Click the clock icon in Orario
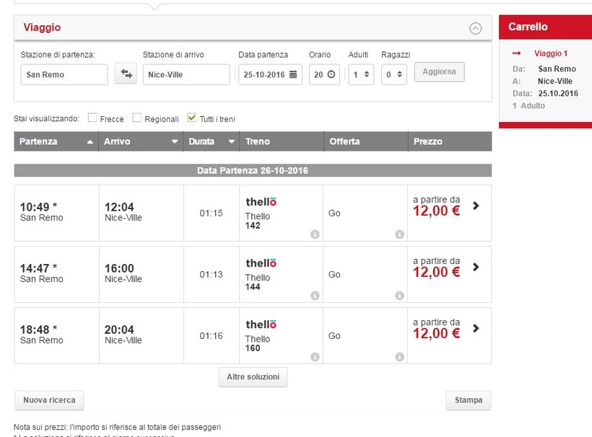Screen dimensions: 592x437 click(331, 74)
